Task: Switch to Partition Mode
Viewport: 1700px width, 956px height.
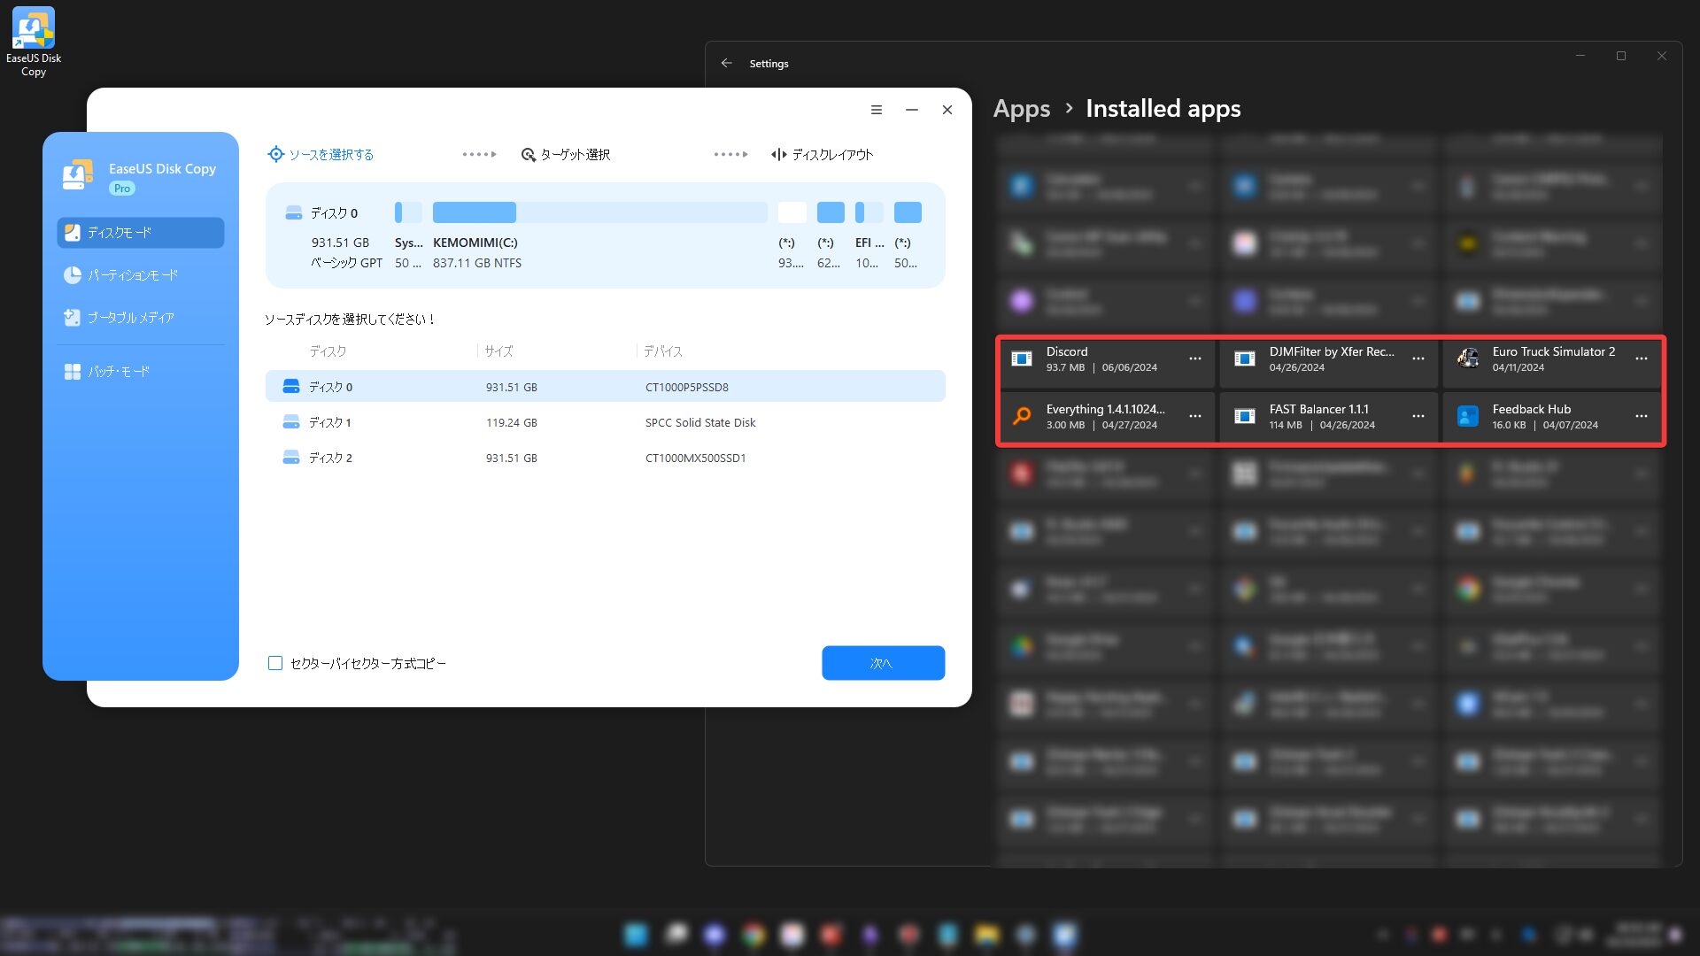Action: coord(133,275)
